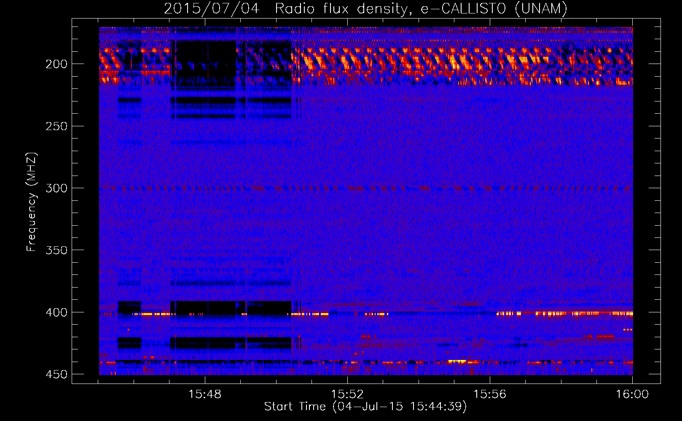
Task: Click the 15:48 time tick label
Action: pos(205,394)
